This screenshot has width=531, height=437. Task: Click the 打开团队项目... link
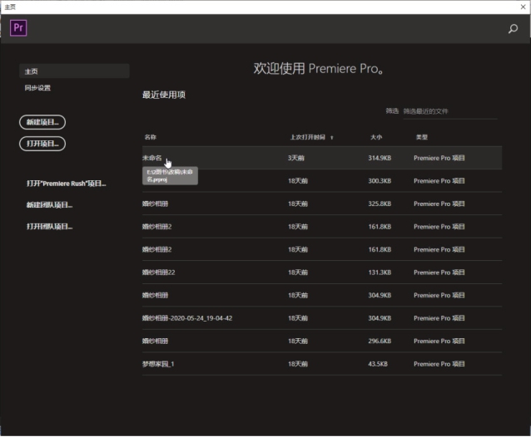coord(49,227)
